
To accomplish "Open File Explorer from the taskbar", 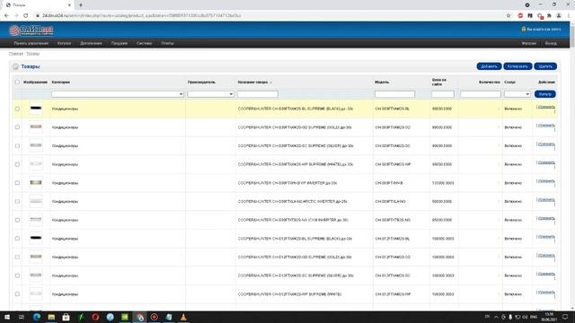I will click(51, 317).
